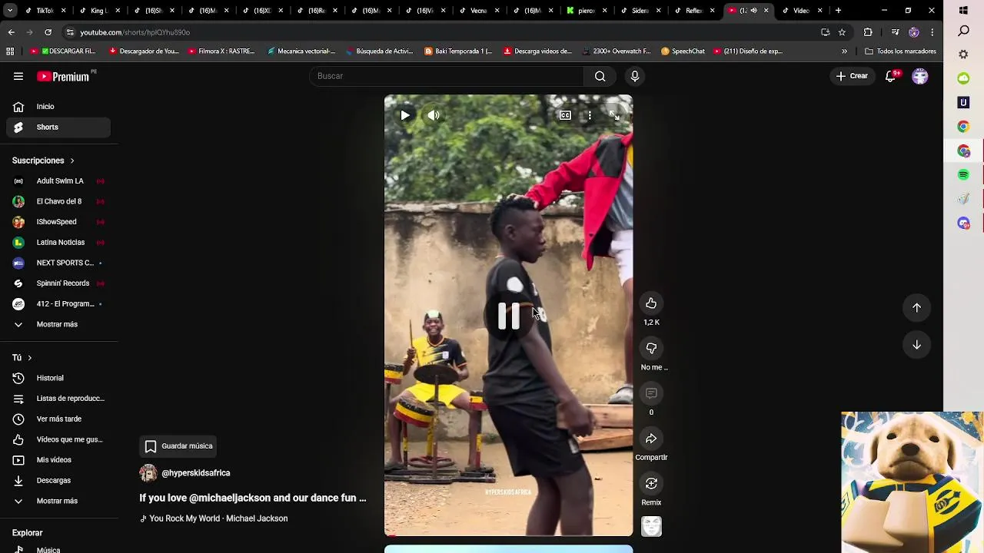Open 412 - El Program channel entry
Screen dimensions: 984x553
click(x=58, y=303)
